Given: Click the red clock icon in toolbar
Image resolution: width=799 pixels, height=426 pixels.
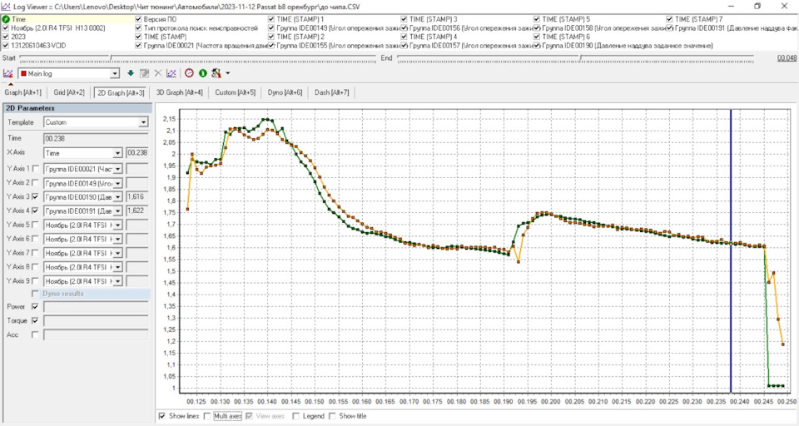Looking at the screenshot, I should click(x=189, y=73).
